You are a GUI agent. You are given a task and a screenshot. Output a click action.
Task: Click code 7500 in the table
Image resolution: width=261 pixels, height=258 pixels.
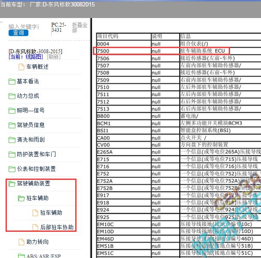click(103, 51)
